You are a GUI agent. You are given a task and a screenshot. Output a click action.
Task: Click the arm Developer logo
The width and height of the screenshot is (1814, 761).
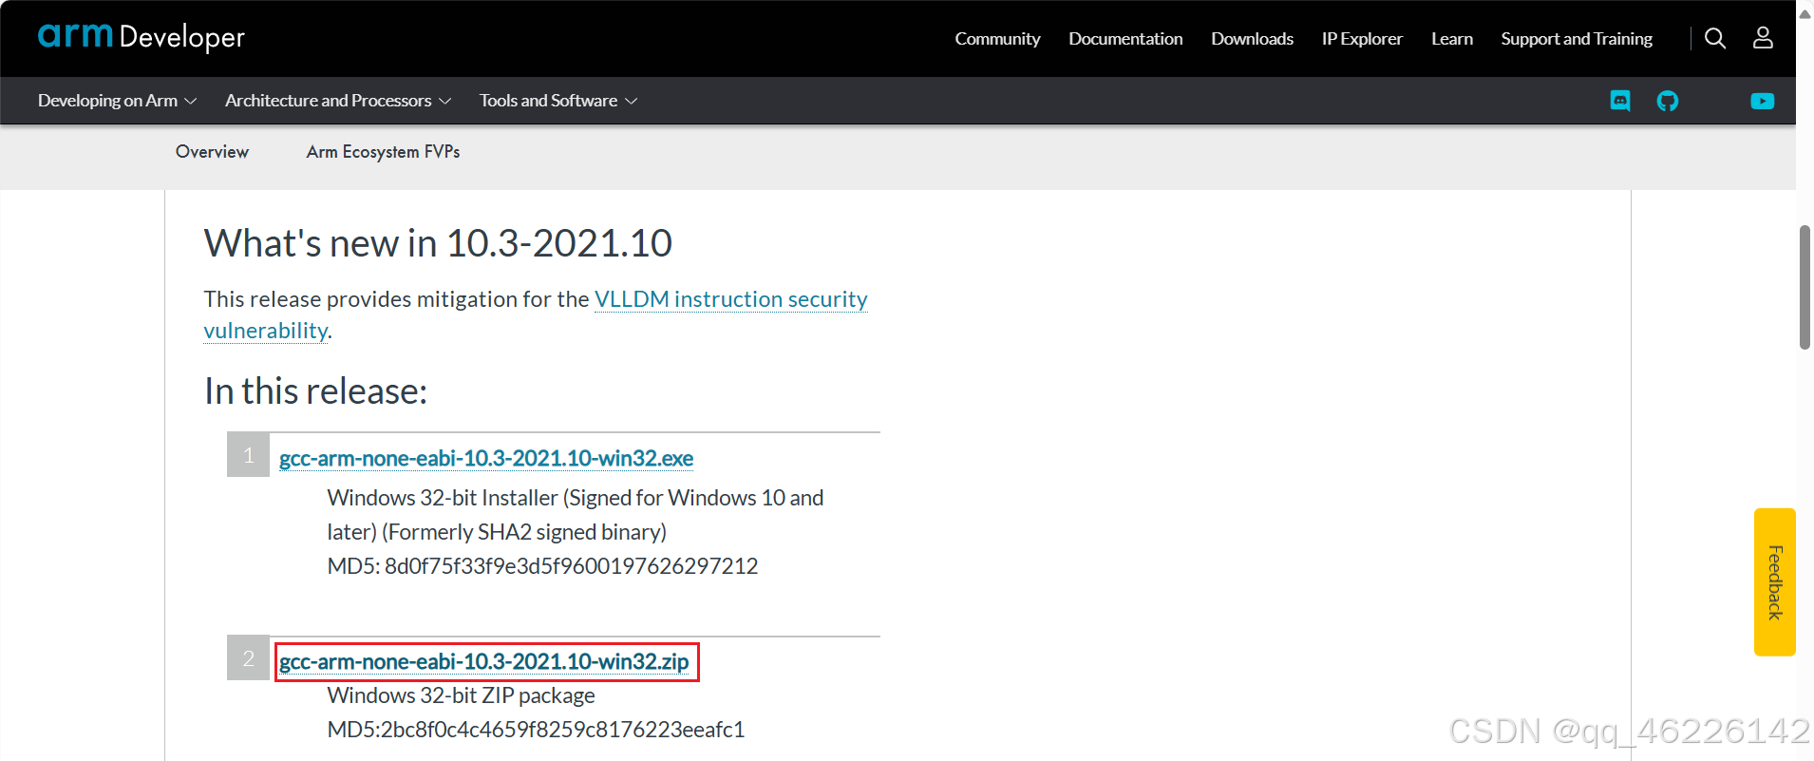[x=141, y=37]
